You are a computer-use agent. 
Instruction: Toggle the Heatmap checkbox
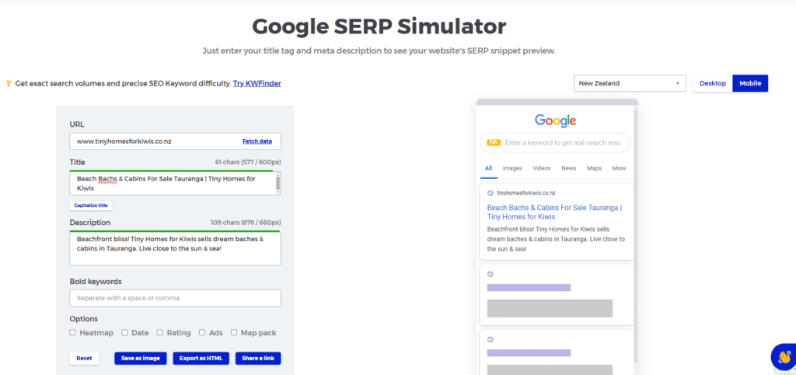coord(72,332)
